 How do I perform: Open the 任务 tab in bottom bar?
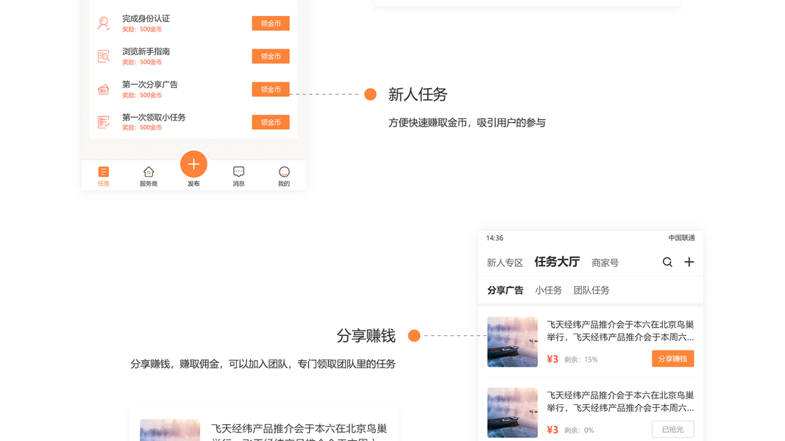click(104, 176)
